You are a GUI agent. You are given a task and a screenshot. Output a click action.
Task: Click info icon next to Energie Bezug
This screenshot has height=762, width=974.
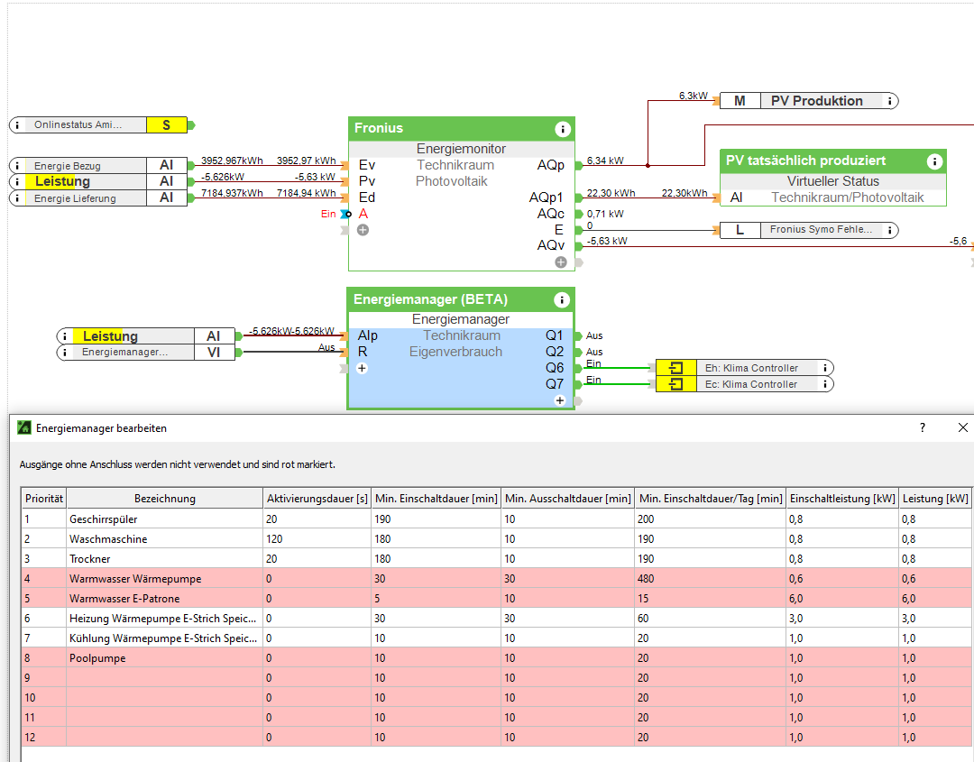point(18,166)
